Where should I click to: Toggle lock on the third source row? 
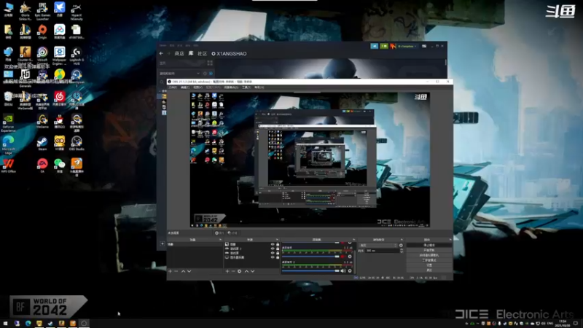pos(278,253)
